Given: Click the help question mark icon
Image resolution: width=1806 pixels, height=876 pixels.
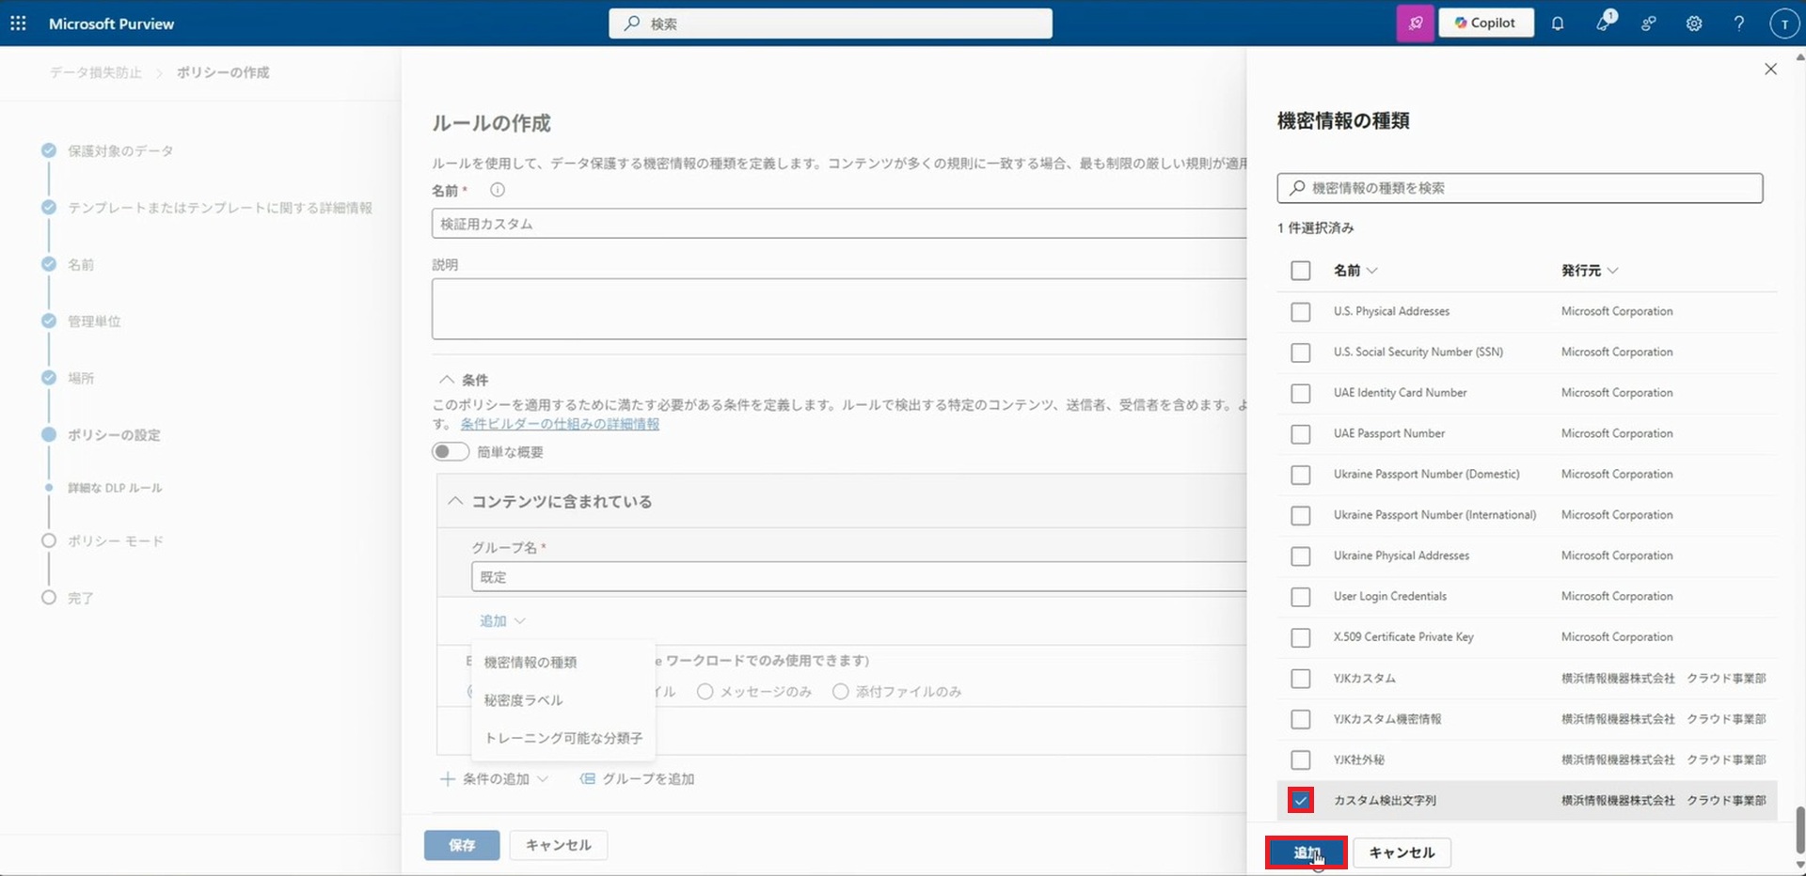Looking at the screenshot, I should (x=1738, y=23).
